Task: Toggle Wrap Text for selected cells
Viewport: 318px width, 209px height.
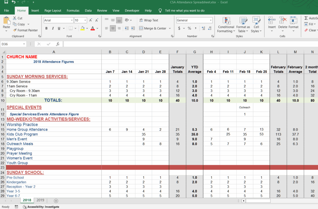Action: tap(149, 20)
